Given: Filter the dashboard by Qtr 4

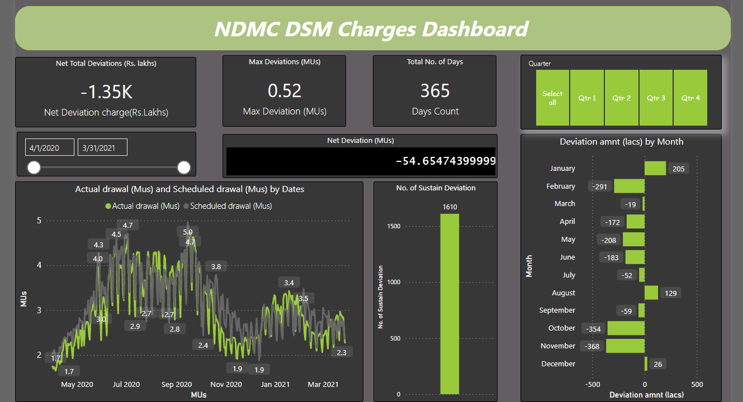Looking at the screenshot, I should [690, 98].
